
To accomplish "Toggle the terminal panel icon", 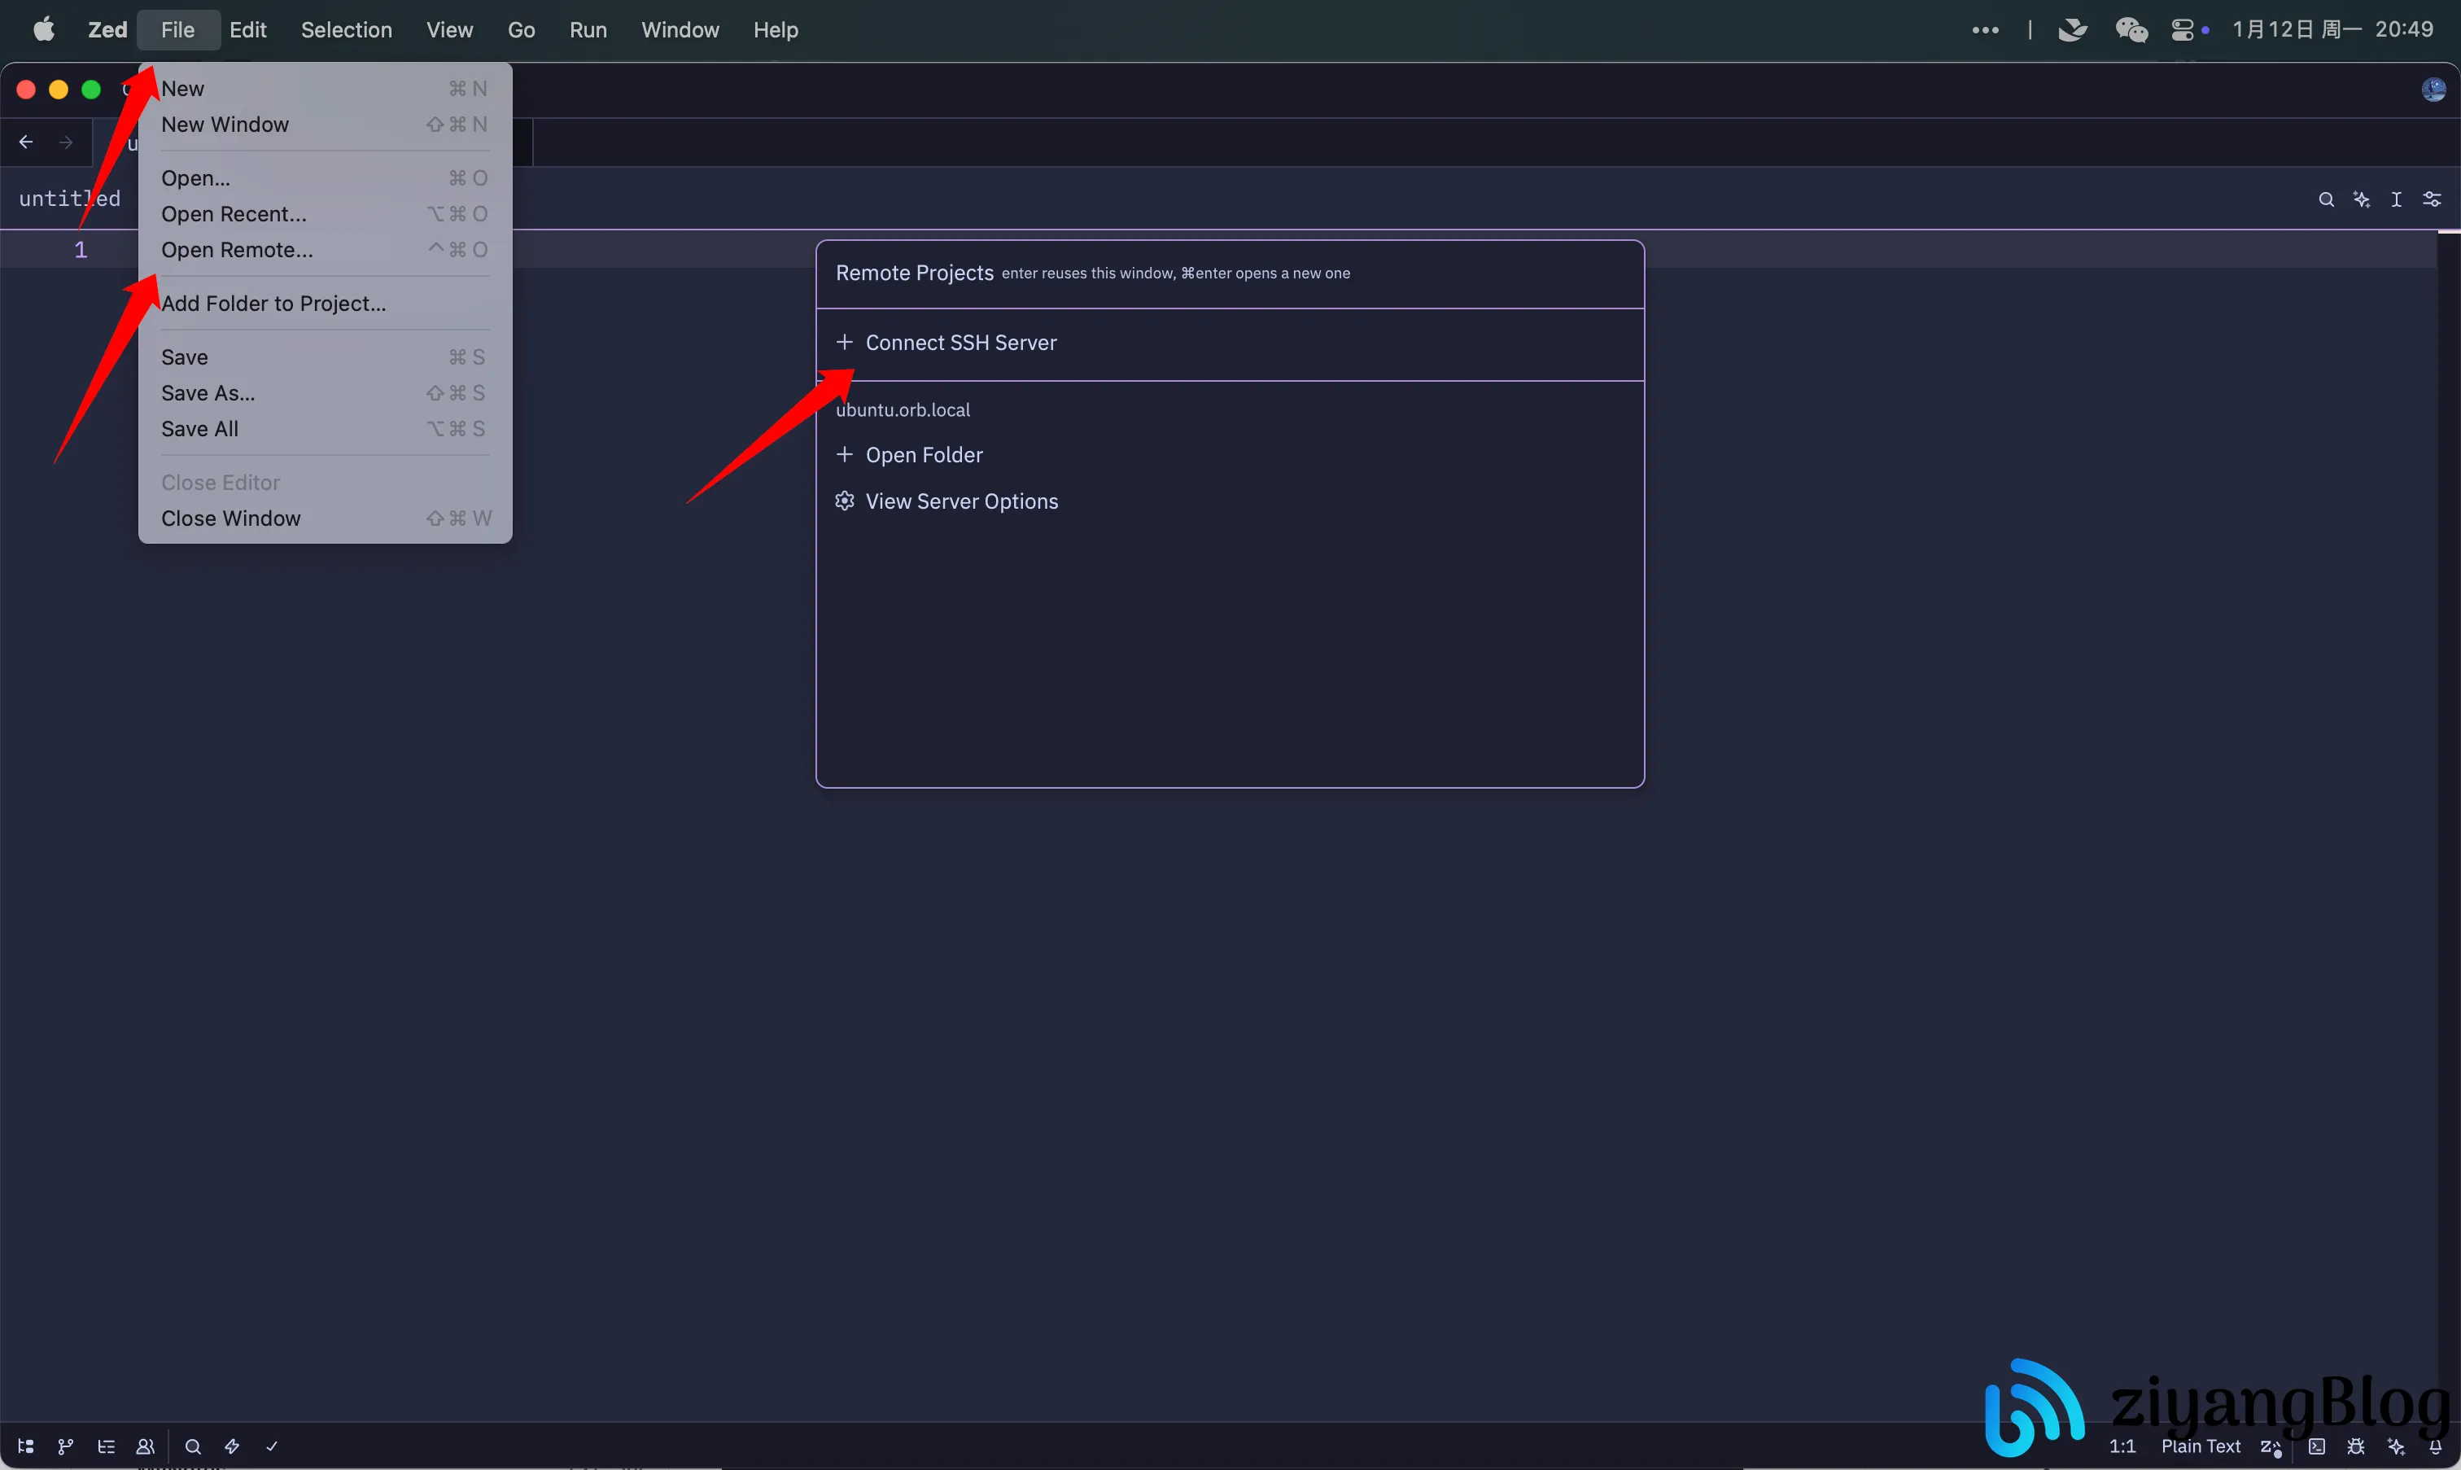I will pyautogui.click(x=2316, y=1446).
